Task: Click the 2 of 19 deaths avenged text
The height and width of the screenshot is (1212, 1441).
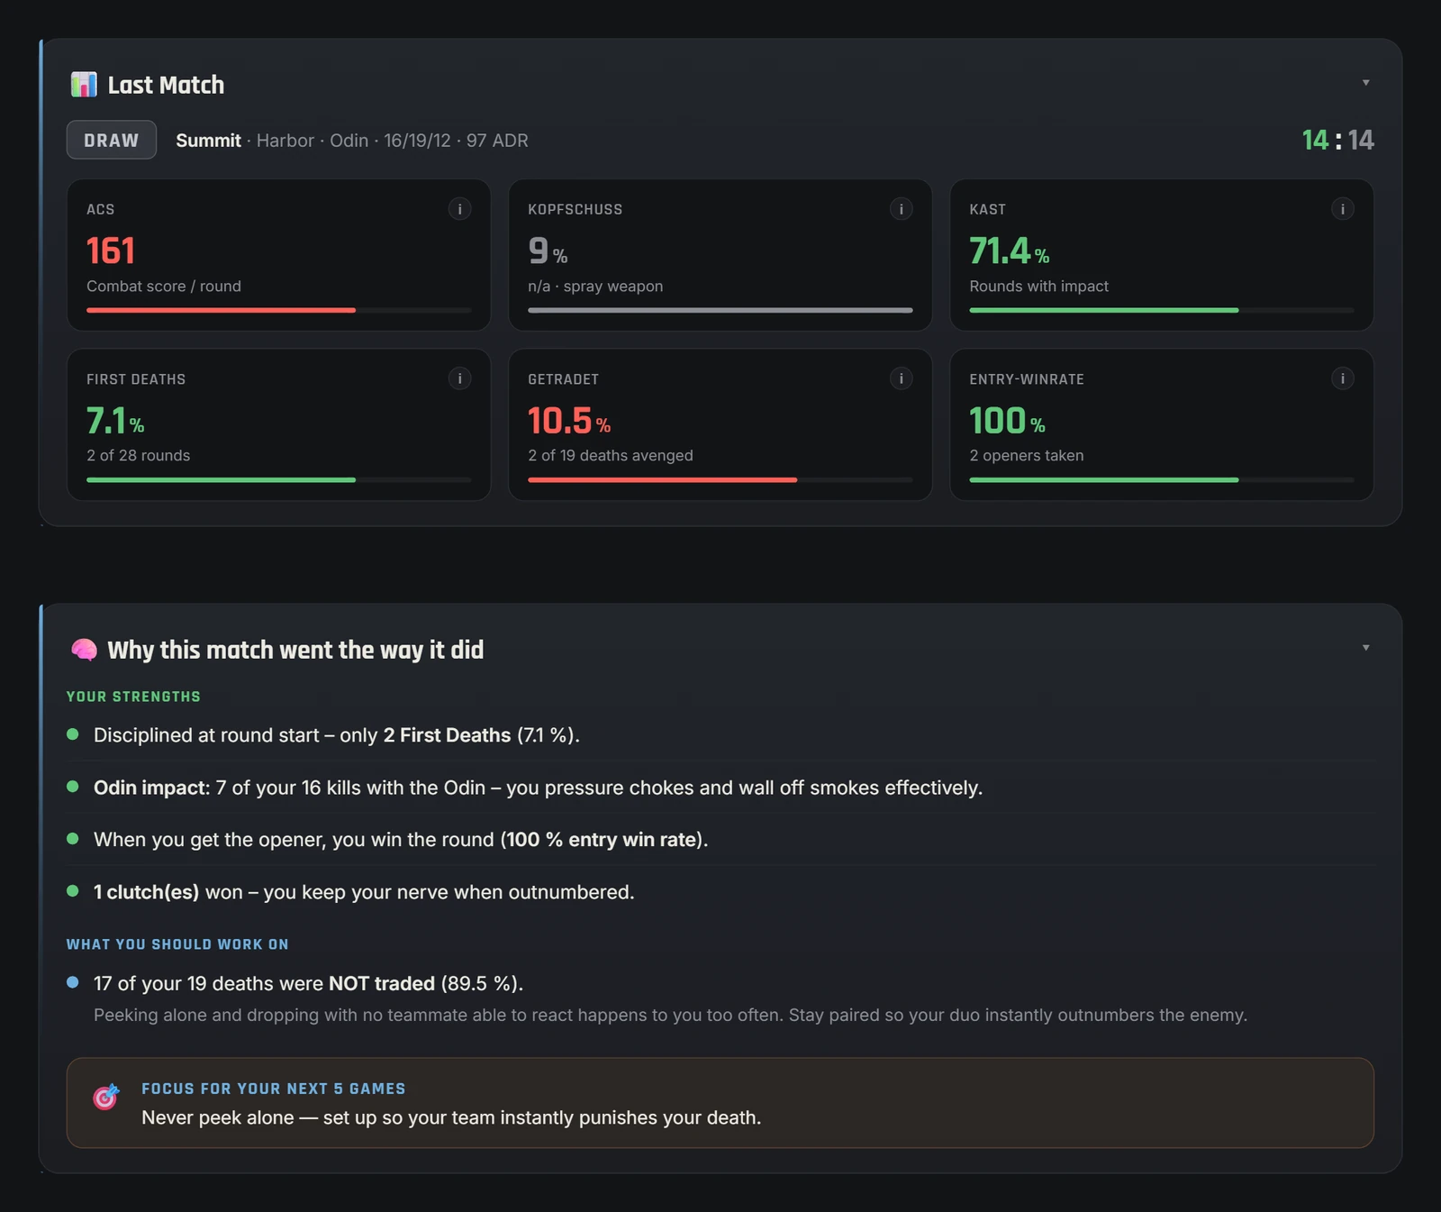Action: pos(611,456)
